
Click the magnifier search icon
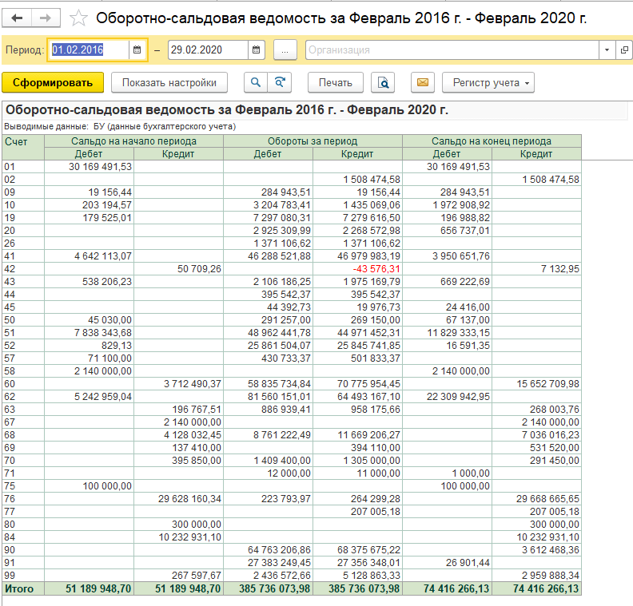(256, 83)
